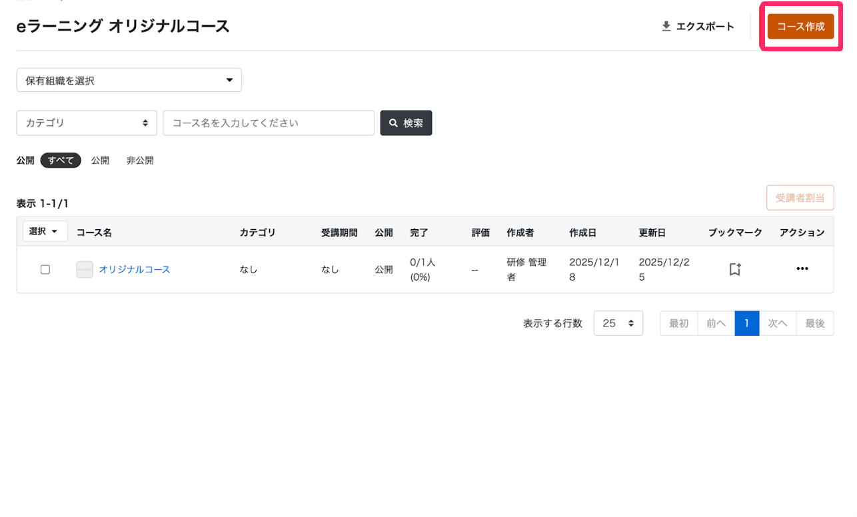Viewport: 857px width, 517px height.
Task: Click the エクスポート button label
Action: point(705,27)
